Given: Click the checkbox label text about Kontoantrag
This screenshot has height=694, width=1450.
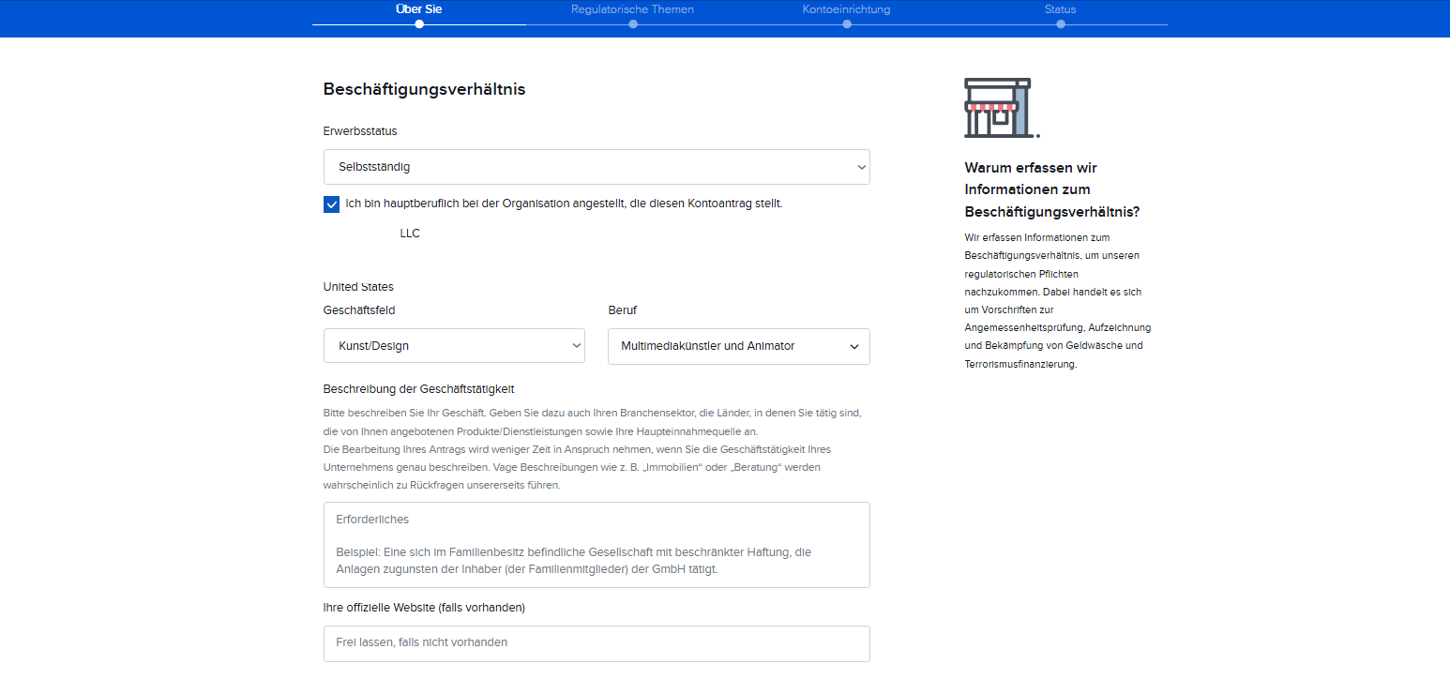Looking at the screenshot, I should point(564,204).
